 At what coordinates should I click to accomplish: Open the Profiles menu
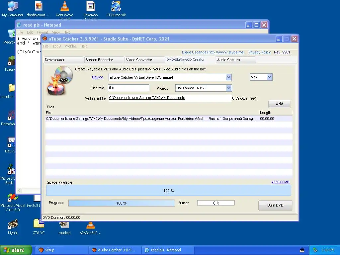(70, 46)
